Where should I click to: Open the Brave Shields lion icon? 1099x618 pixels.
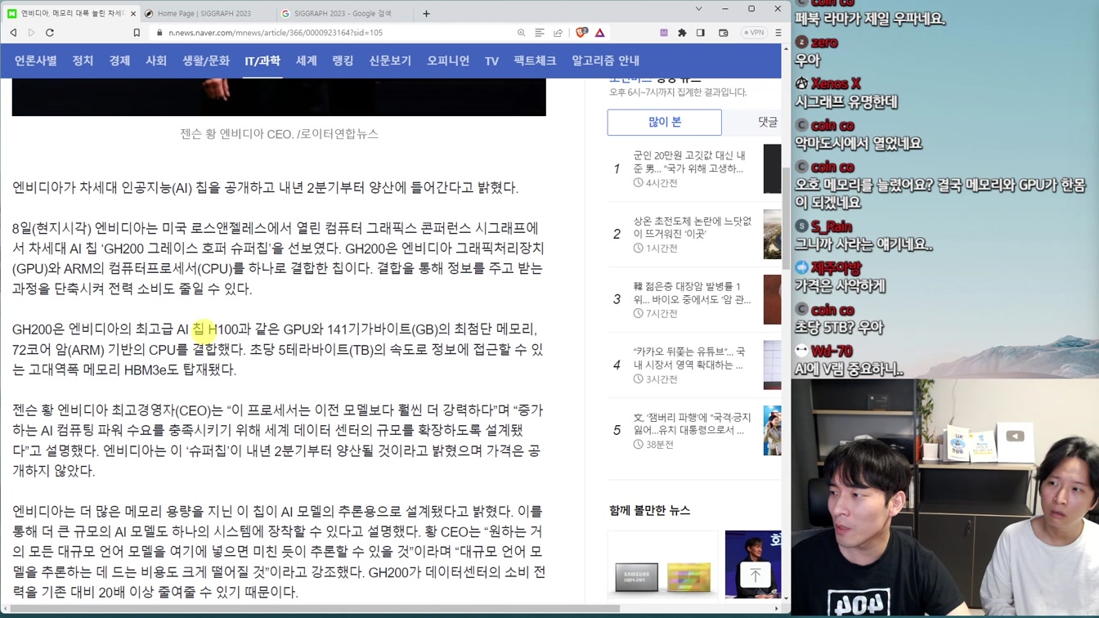click(x=581, y=33)
